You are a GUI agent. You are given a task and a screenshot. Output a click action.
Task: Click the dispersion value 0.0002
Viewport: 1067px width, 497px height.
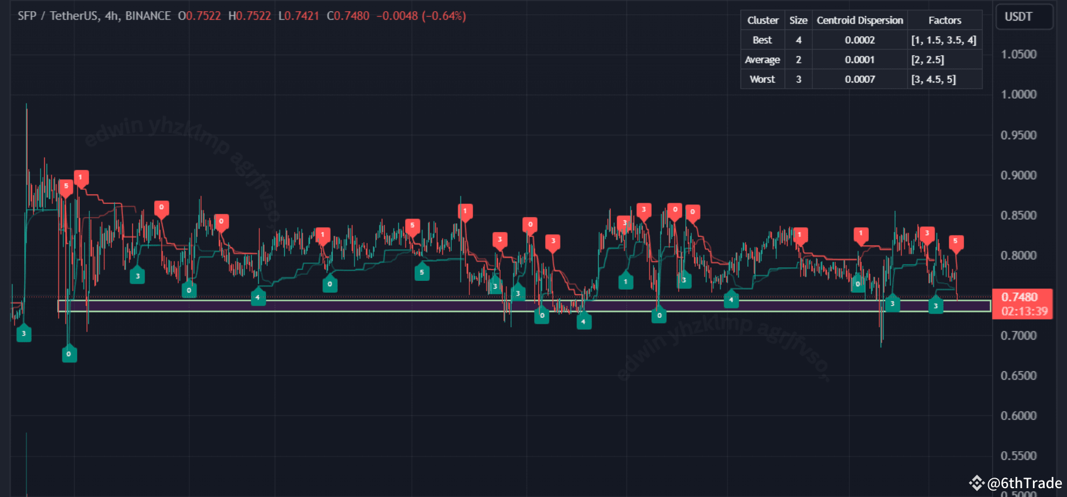pos(859,40)
